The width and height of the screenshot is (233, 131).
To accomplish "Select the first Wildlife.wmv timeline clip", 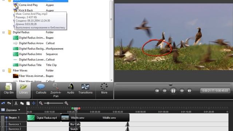I will [77, 118].
